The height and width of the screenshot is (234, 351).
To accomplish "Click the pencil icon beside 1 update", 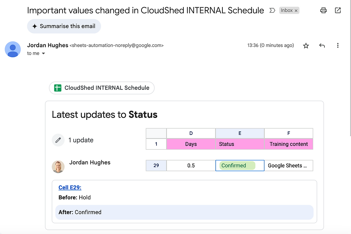I will pos(58,140).
